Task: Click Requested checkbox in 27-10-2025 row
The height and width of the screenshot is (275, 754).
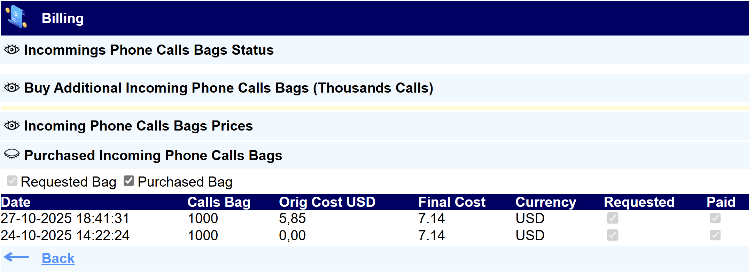Action: [x=612, y=218]
